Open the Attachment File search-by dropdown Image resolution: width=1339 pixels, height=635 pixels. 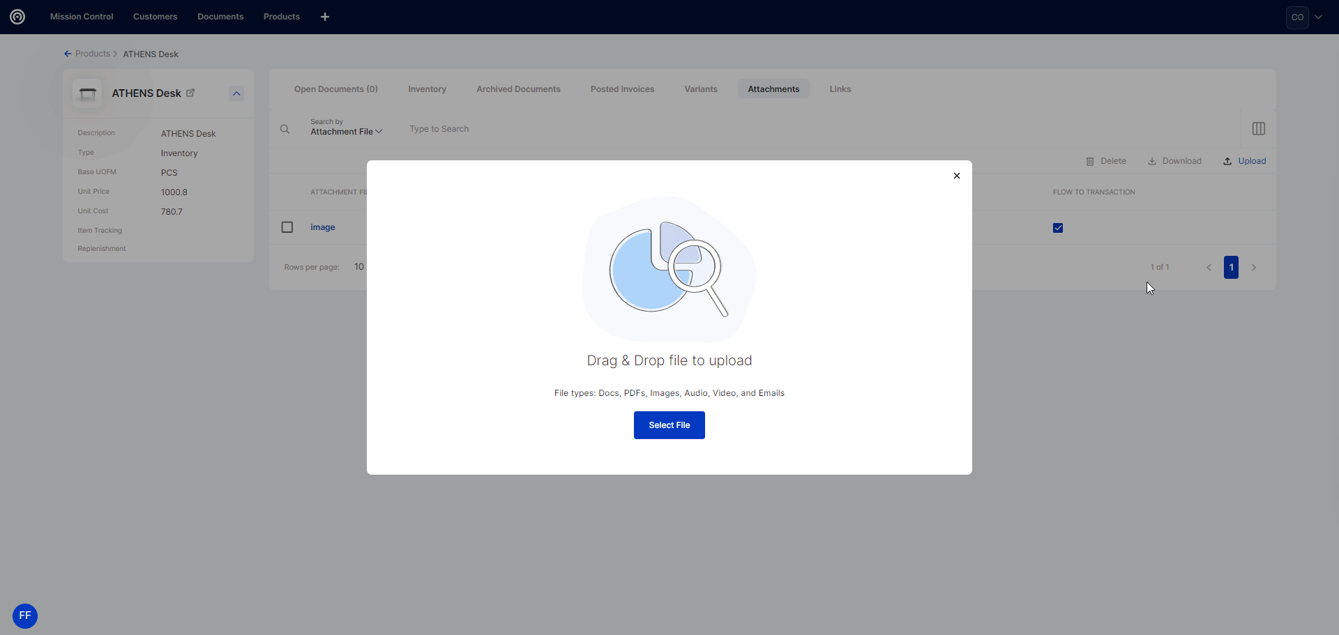coord(346,132)
